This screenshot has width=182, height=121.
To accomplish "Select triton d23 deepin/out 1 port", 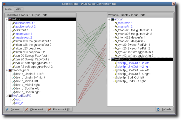I will coord(30,48).
